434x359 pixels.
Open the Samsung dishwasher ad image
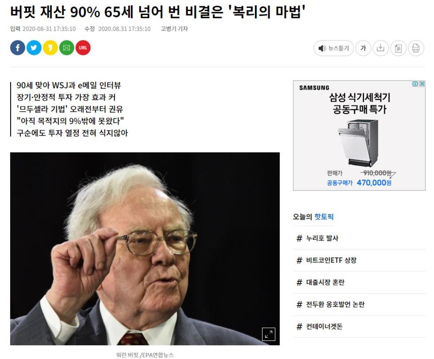(x=359, y=136)
